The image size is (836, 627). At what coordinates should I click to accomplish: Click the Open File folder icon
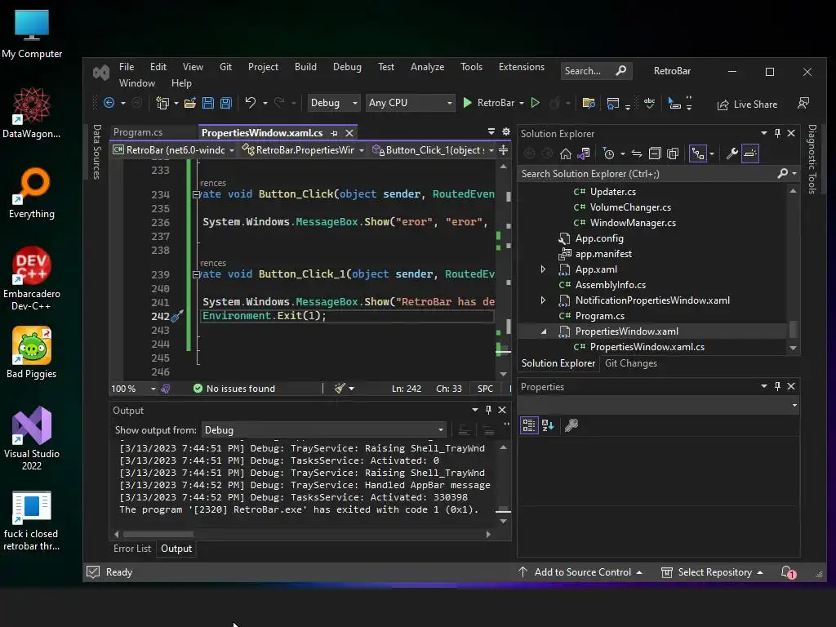click(x=189, y=103)
